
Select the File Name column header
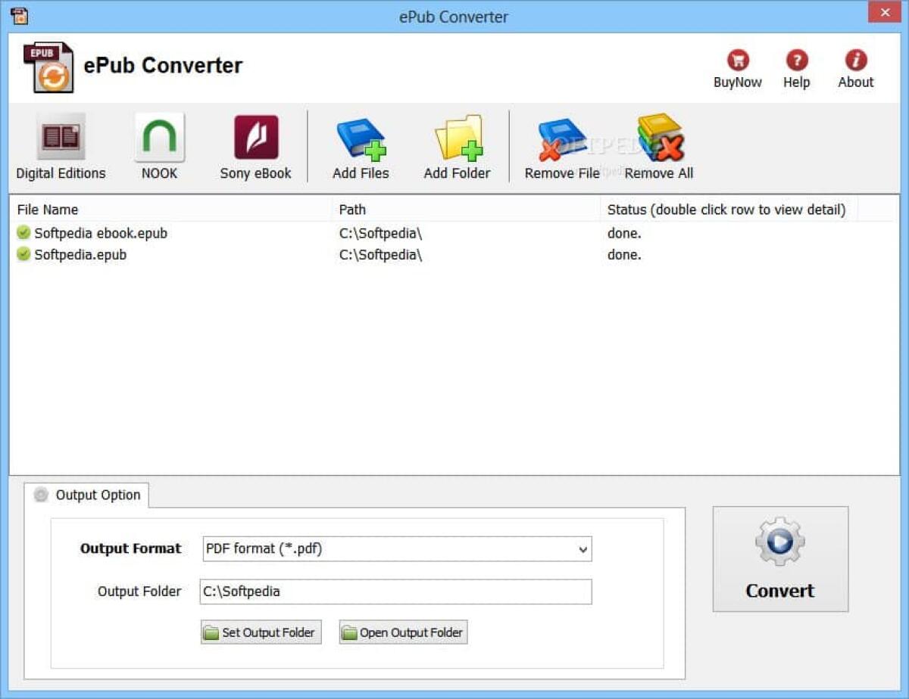(48, 210)
